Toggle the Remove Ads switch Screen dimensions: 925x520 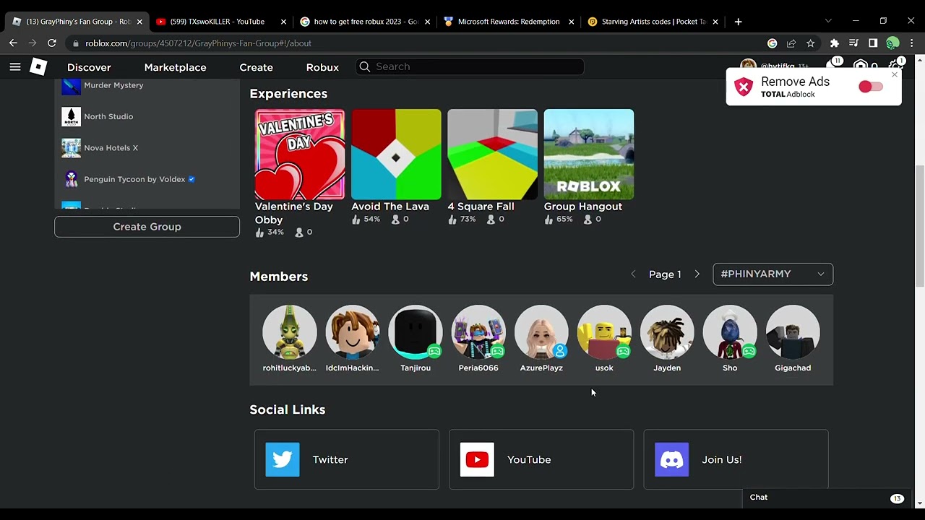(870, 87)
